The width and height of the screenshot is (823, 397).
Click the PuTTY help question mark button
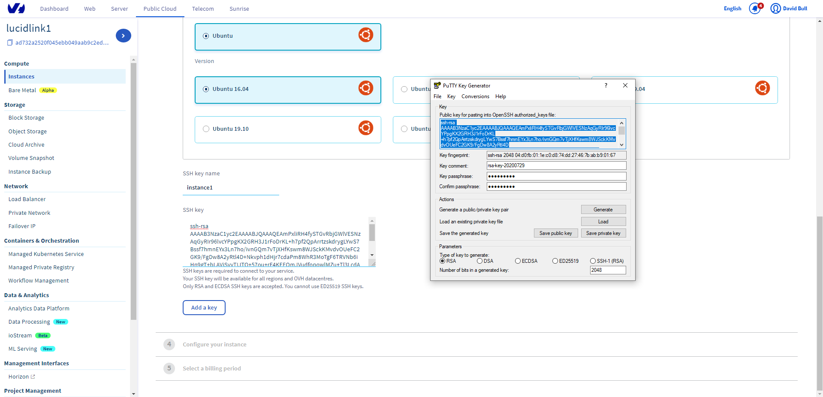point(606,85)
